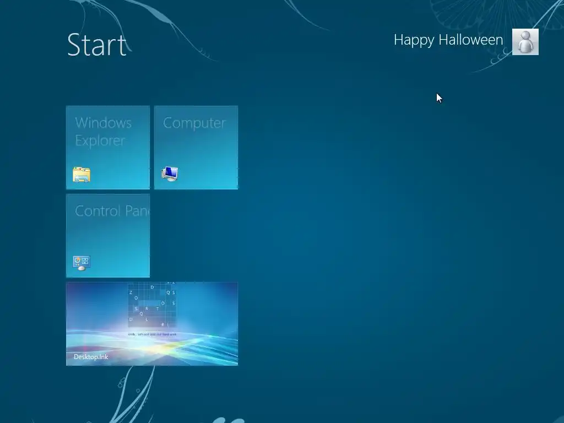
Task: Click the Control Panel settings icon
Action: (82, 263)
